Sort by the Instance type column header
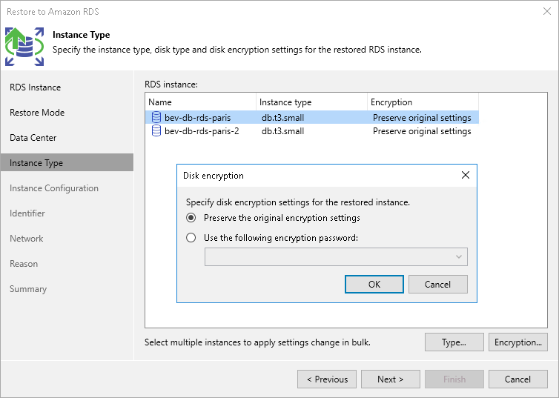This screenshot has height=398, width=559. click(311, 102)
